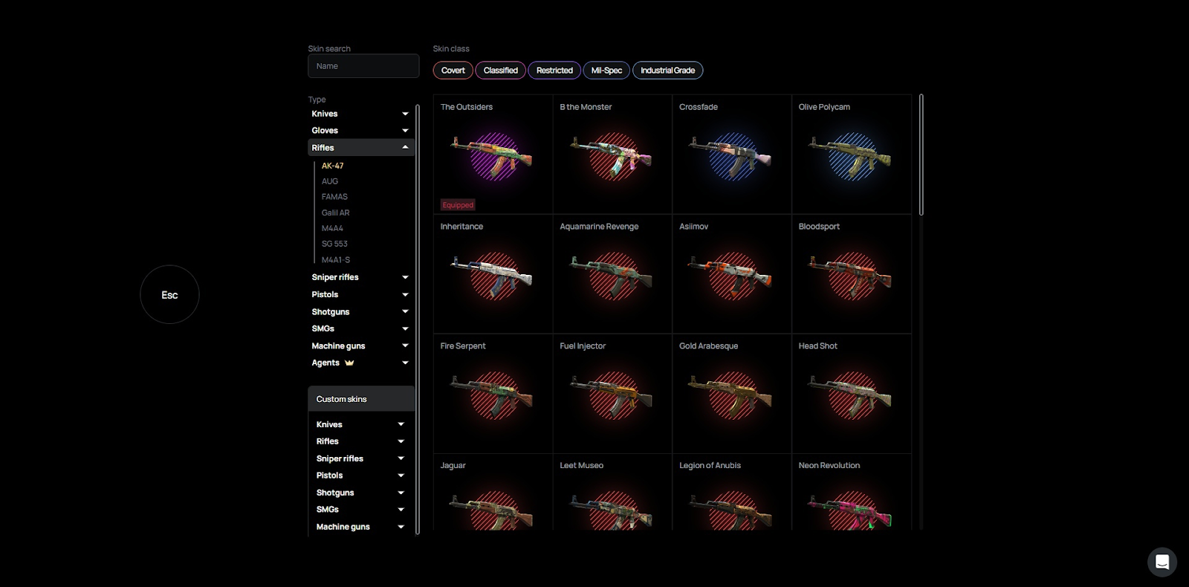Screen dimensions: 1189x587
Task: Expand the Pistols type arrow
Action: [405, 295]
